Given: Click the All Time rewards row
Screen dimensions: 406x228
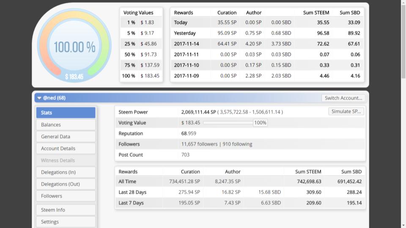Looking at the screenshot, I should tap(240, 182).
